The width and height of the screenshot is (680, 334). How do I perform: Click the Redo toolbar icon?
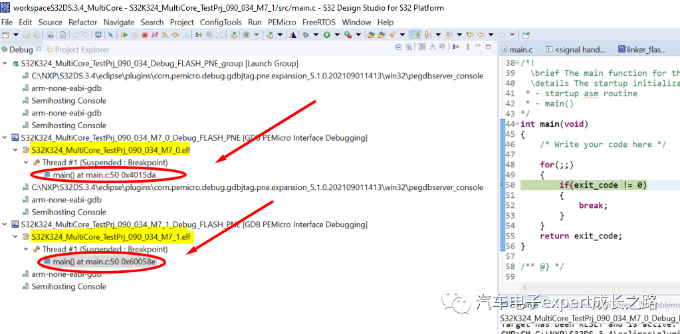click(x=86, y=35)
